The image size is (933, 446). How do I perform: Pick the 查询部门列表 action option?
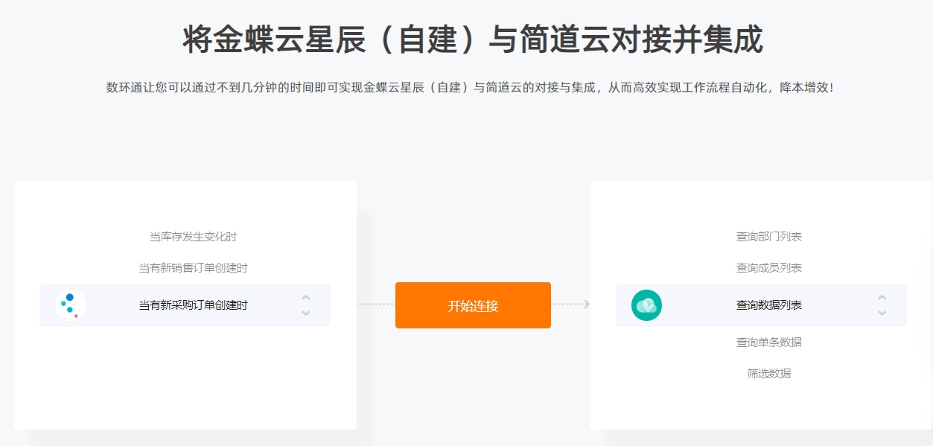(x=769, y=237)
